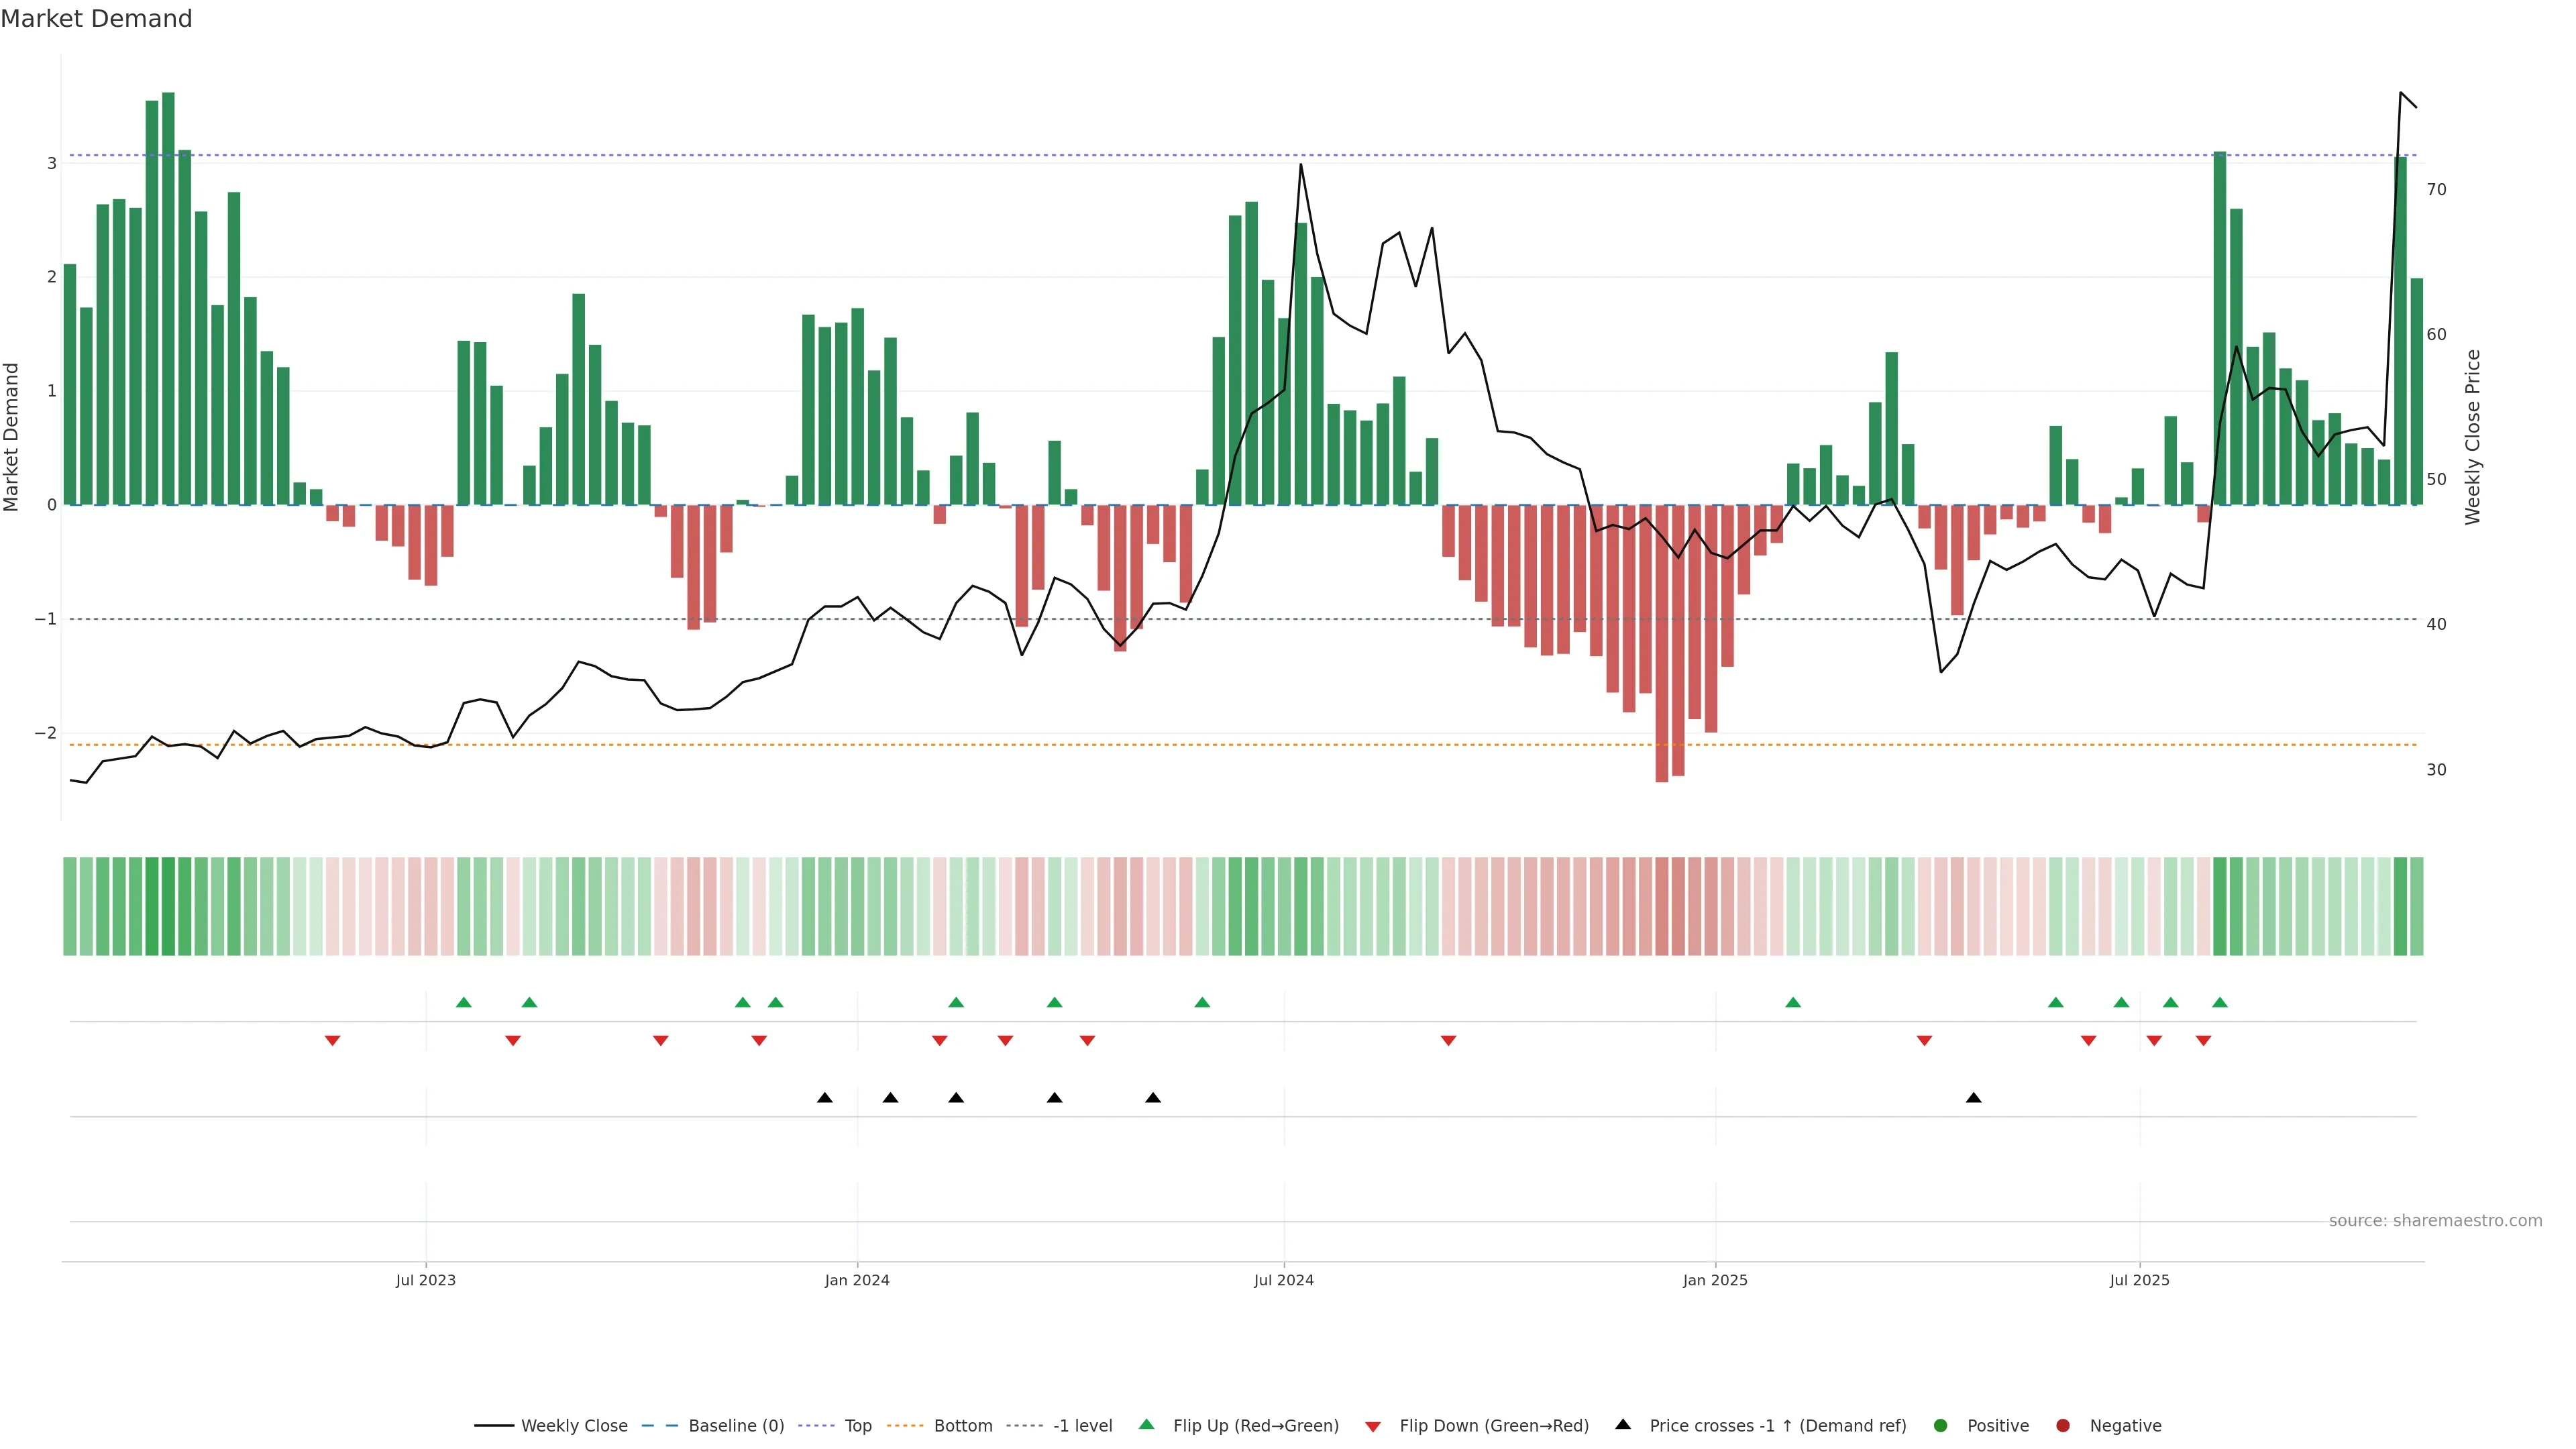This screenshot has height=1449, width=2576.
Task: Click the red Flip Down legend triangle
Action: pyautogui.click(x=1373, y=1426)
